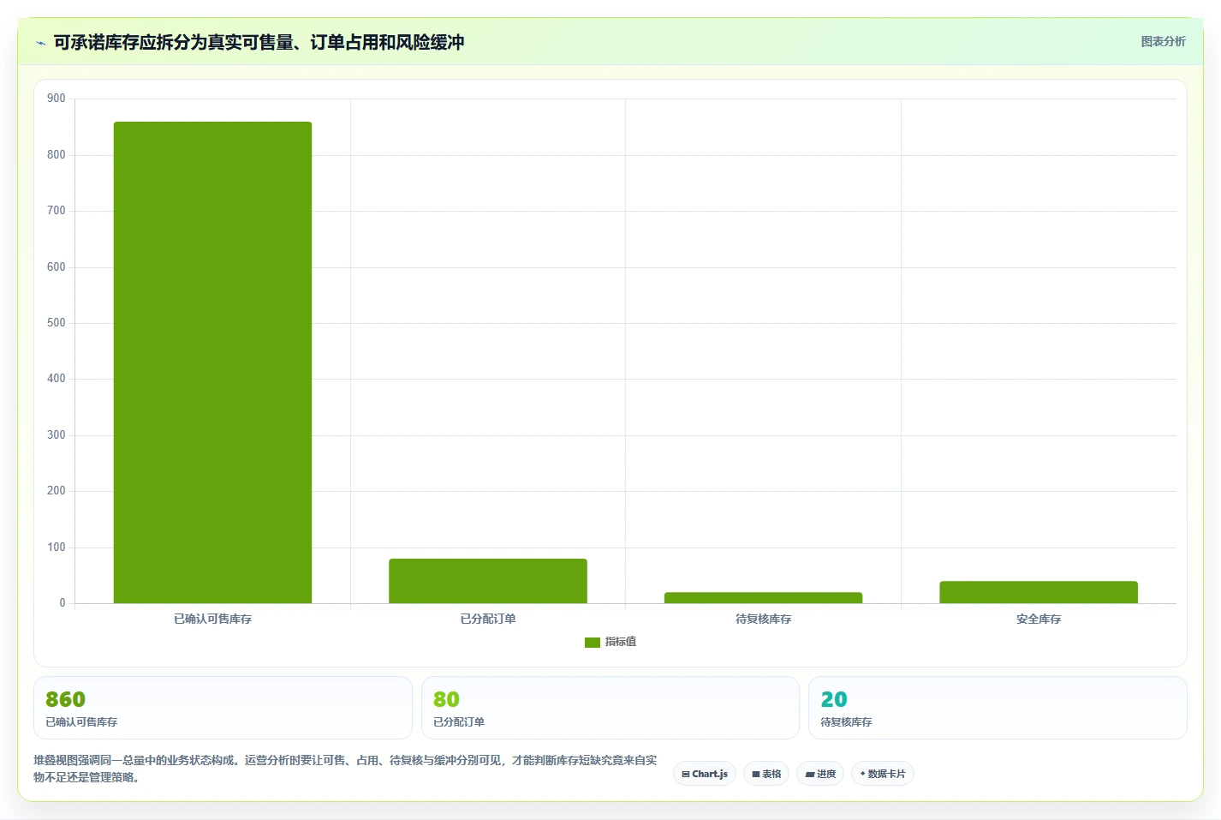This screenshot has height=820, width=1221.
Task: Toggle the 指标值 legend green swatch
Action: tap(593, 642)
